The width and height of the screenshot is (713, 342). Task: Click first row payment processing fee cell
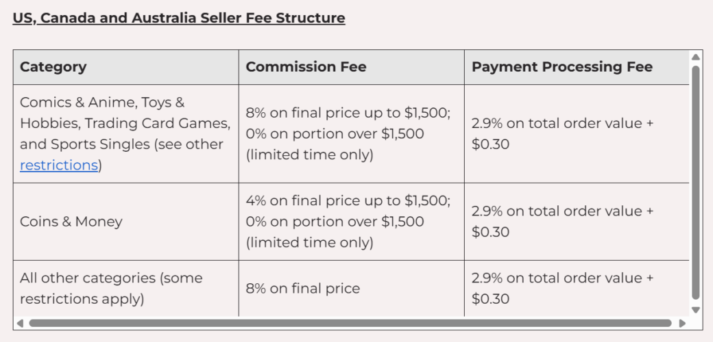(x=577, y=134)
